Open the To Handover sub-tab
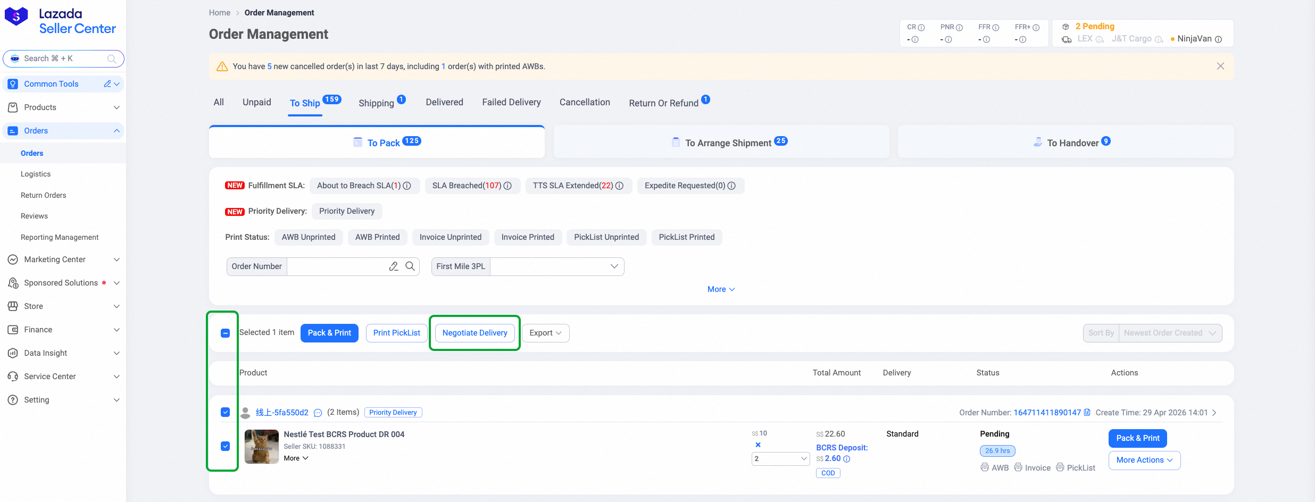The image size is (1315, 502). pos(1066,142)
